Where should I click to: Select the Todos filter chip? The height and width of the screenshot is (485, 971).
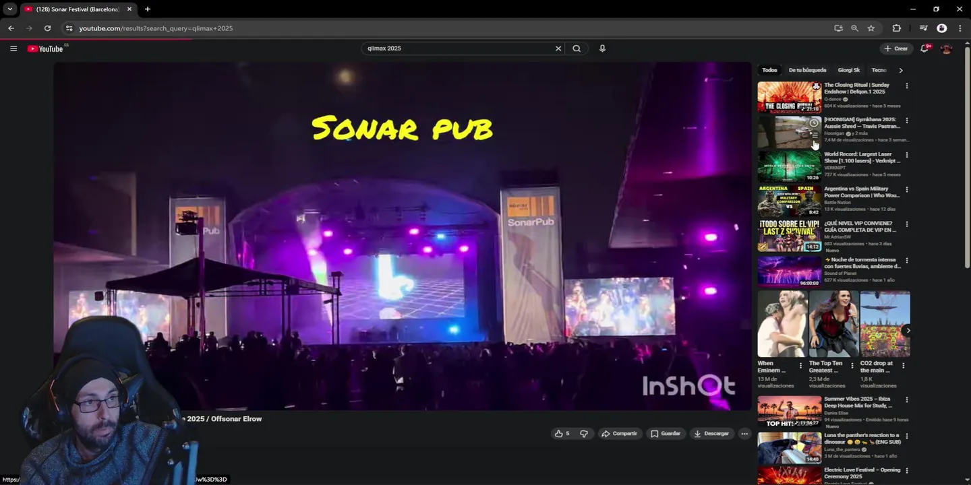(769, 70)
